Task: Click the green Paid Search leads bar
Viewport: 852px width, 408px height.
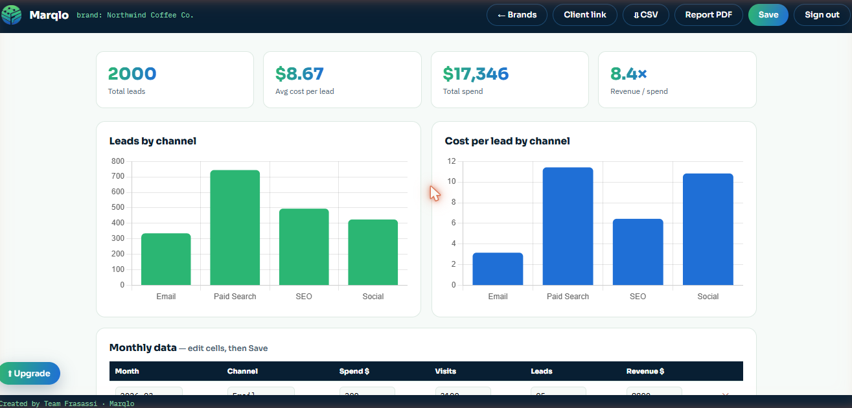Action: pyautogui.click(x=235, y=227)
